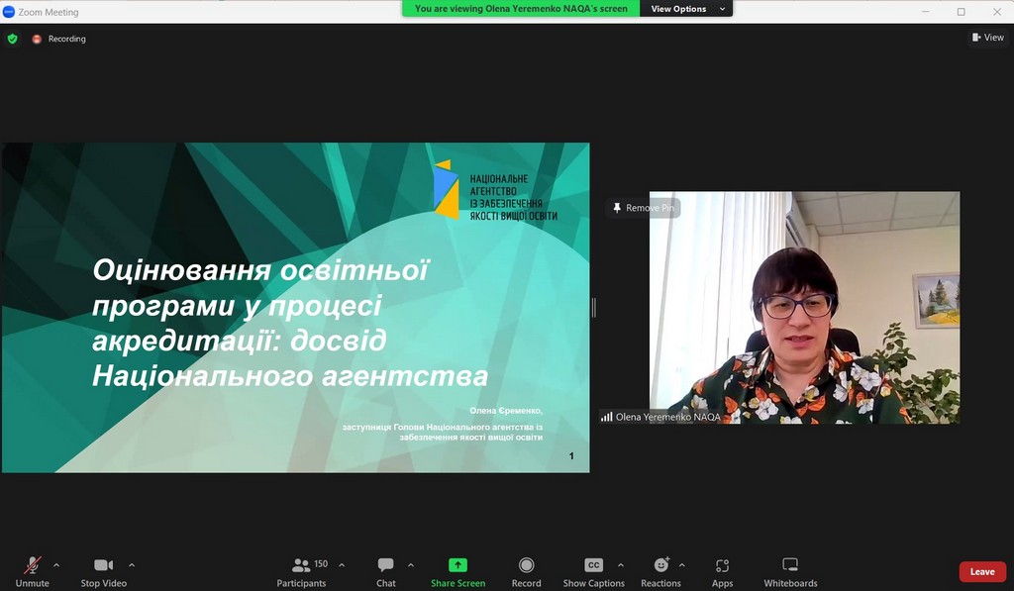Click Remove Pin on speaker video
The height and width of the screenshot is (591, 1014).
point(644,208)
